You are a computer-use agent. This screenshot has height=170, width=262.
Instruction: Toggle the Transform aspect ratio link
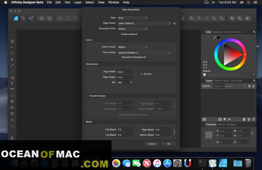click(252, 133)
